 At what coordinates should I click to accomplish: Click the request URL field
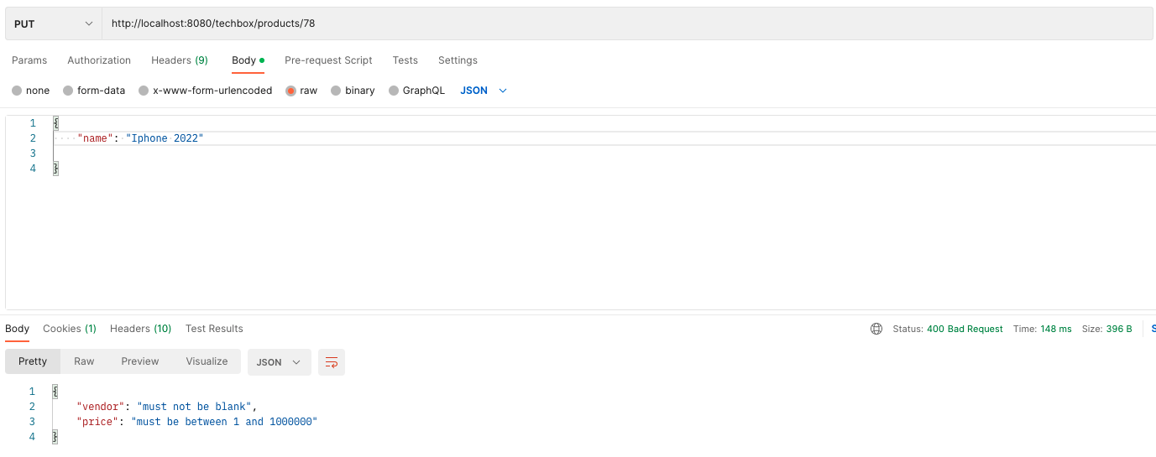click(627, 23)
